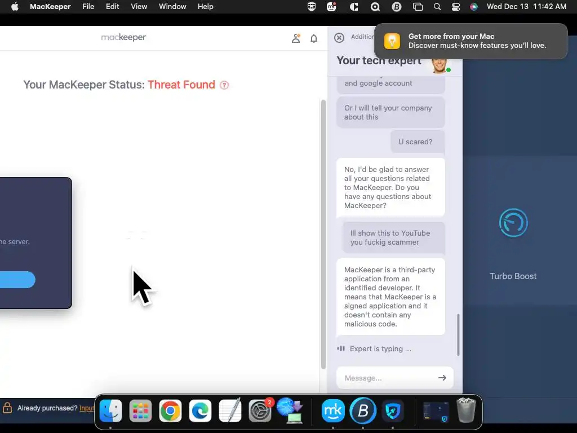
Task: Open System Settings from the Dock
Action: (x=260, y=410)
